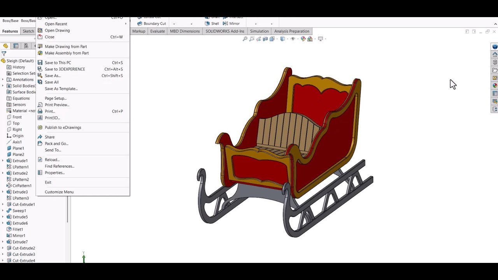
Task: Choose Save As... from the File menu
Action: (53, 76)
